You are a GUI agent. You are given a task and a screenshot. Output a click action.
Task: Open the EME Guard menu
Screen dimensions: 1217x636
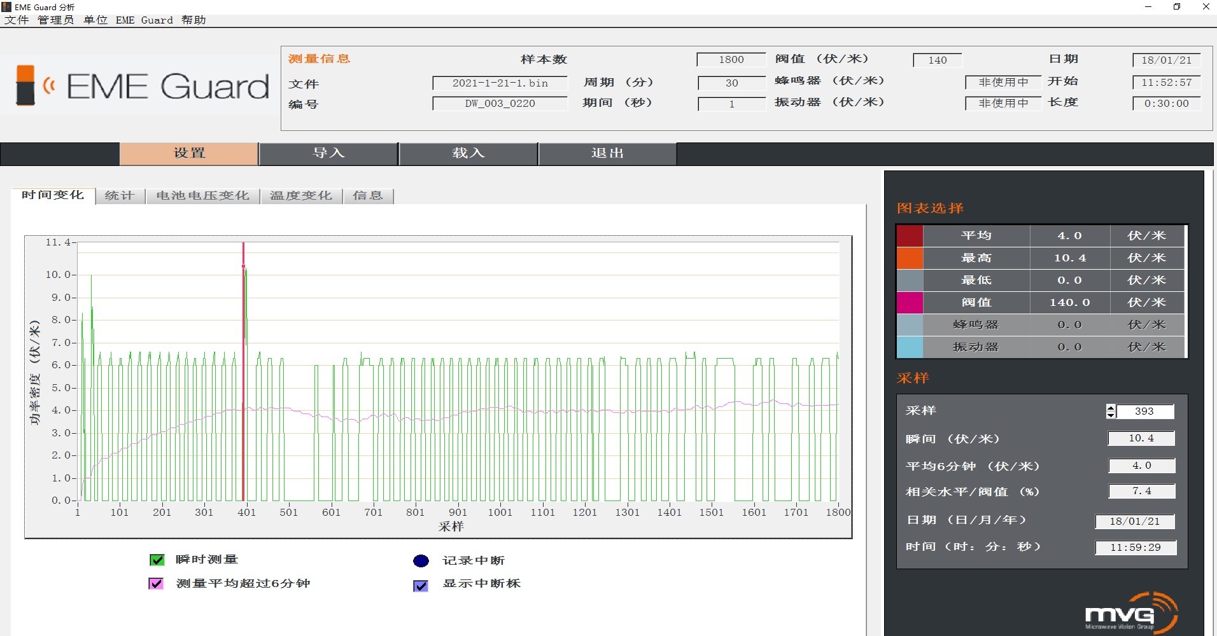pyautogui.click(x=144, y=20)
